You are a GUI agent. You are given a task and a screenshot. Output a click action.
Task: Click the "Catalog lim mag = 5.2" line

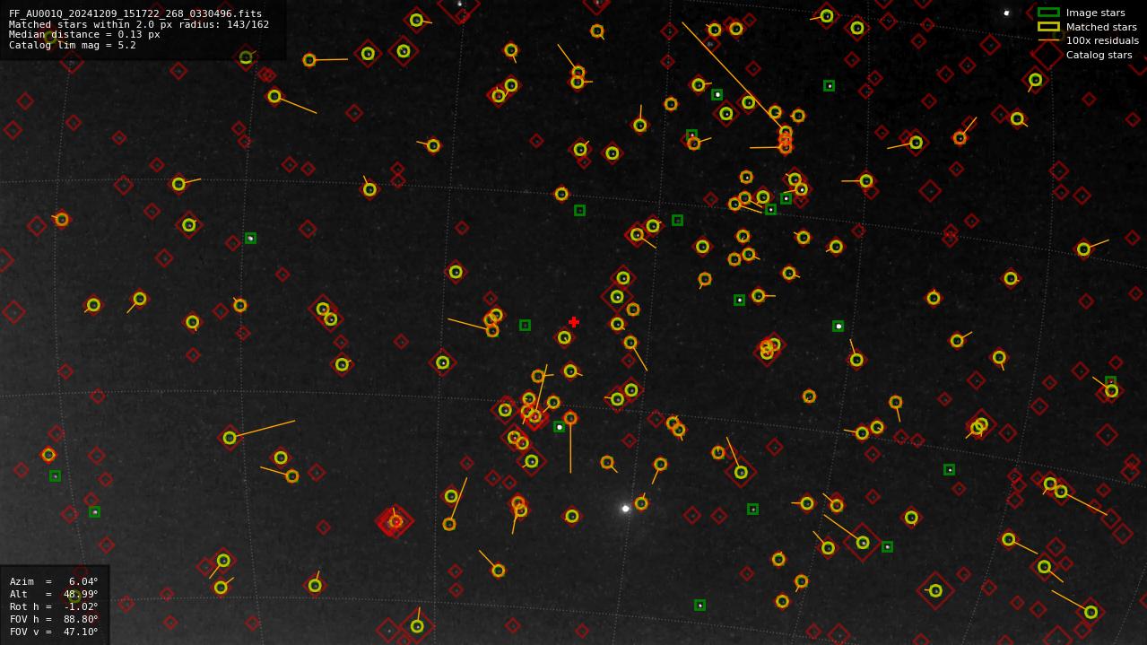[73, 45]
